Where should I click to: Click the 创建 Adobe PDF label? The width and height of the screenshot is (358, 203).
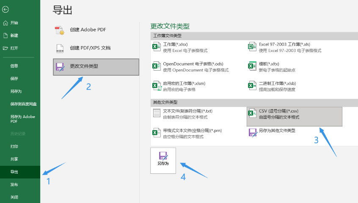88,30
